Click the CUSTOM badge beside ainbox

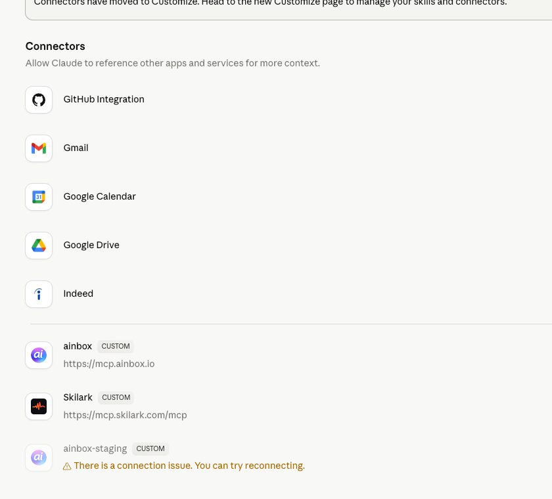(115, 346)
